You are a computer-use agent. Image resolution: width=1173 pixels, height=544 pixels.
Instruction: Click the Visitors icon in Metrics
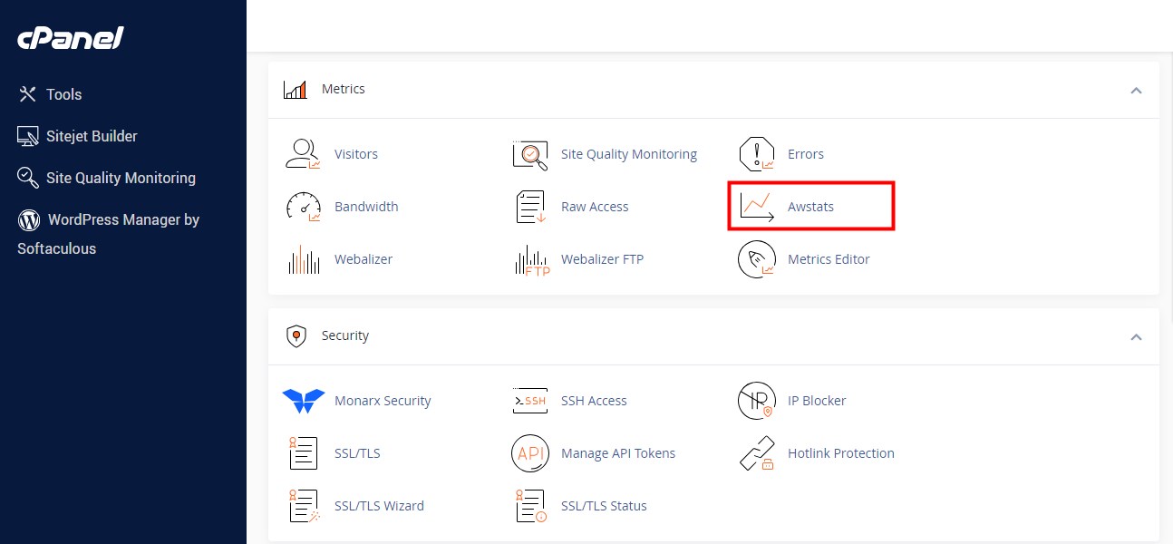(303, 154)
